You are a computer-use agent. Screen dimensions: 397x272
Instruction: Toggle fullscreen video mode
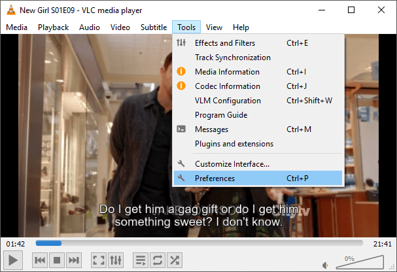pos(99,260)
